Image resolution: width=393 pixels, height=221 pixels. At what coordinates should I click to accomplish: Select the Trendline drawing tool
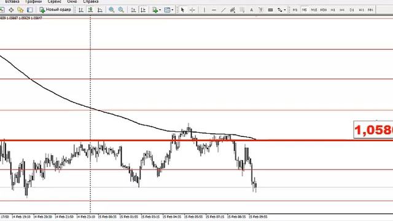(223, 10)
